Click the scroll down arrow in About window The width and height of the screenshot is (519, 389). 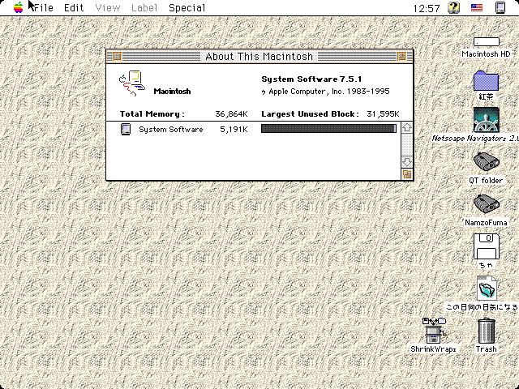[407, 162]
